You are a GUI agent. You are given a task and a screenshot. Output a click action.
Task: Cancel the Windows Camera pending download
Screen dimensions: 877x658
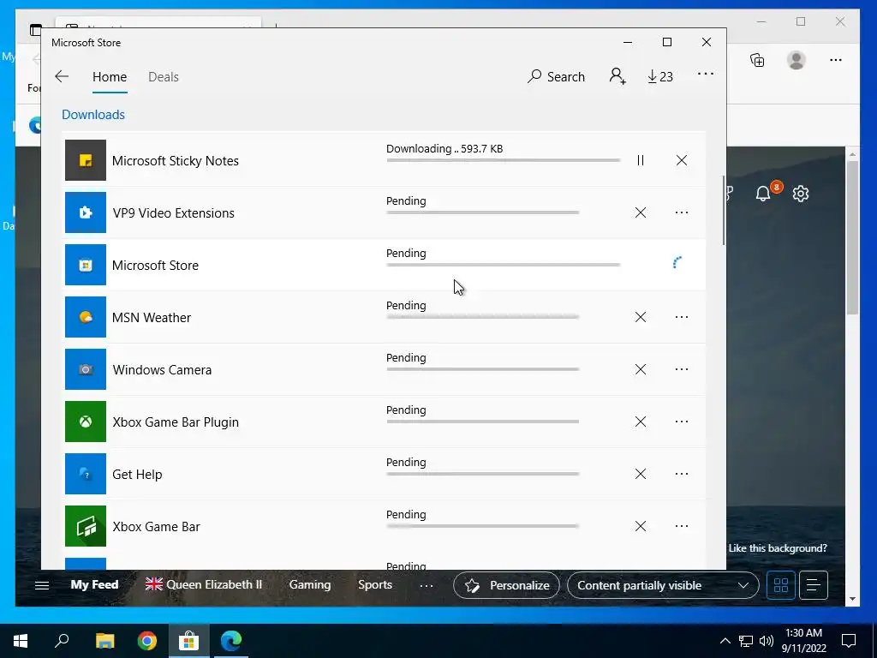click(x=641, y=369)
